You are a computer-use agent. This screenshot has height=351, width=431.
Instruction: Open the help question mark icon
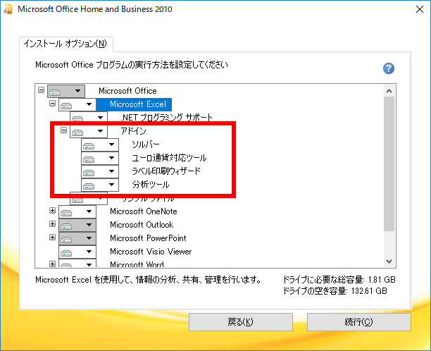[389, 68]
